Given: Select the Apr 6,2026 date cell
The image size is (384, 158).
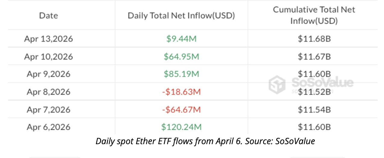Looking at the screenshot, I should point(48,127).
